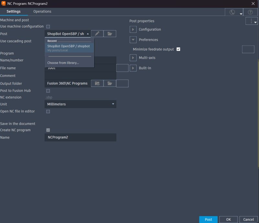Image resolution: width=259 pixels, height=223 pixels.
Task: Open dropdown arrow beside phone icon
Action: 241,14
